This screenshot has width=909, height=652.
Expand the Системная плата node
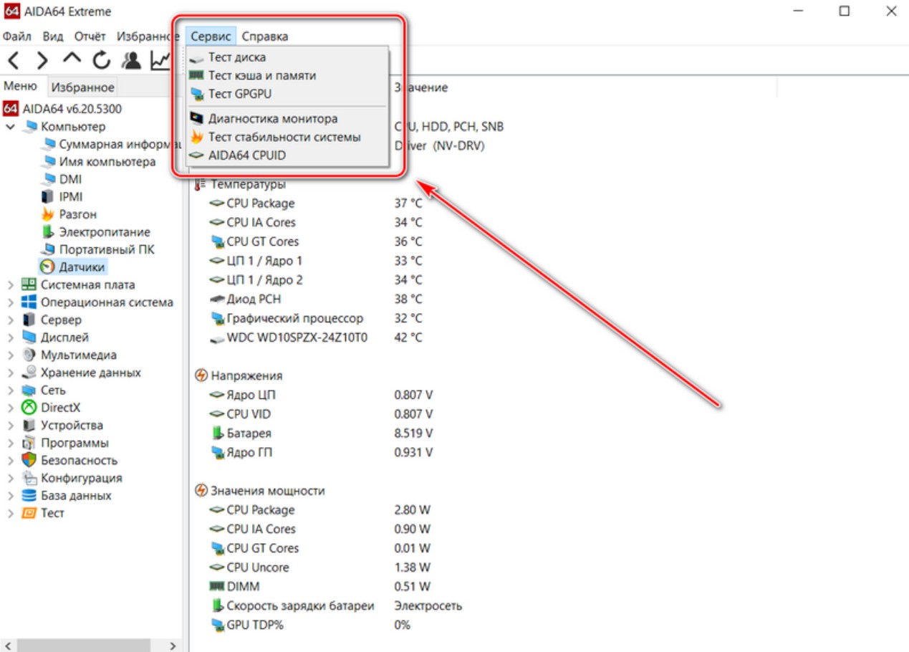tap(10, 285)
